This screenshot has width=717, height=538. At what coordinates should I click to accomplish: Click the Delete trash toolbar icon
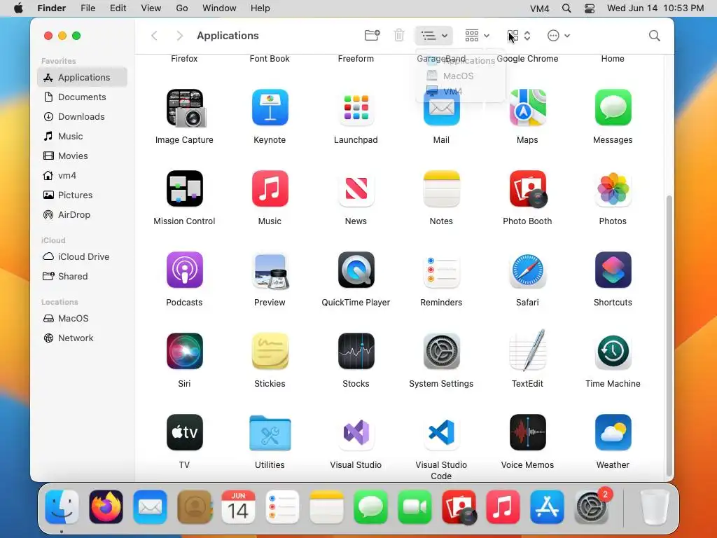pos(399,35)
